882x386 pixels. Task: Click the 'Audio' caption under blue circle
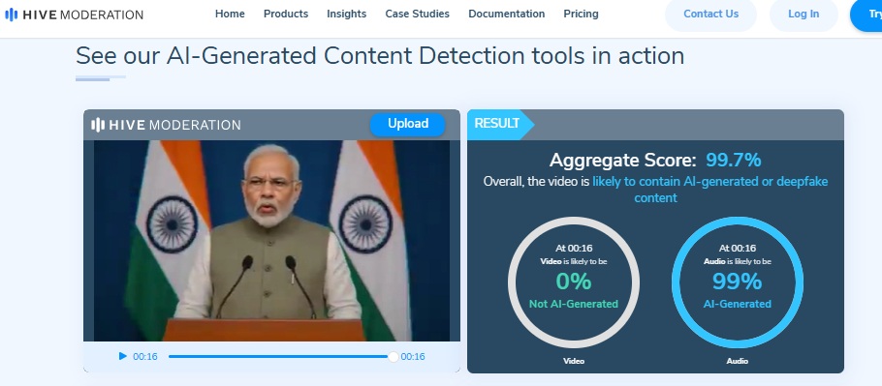[x=737, y=361]
